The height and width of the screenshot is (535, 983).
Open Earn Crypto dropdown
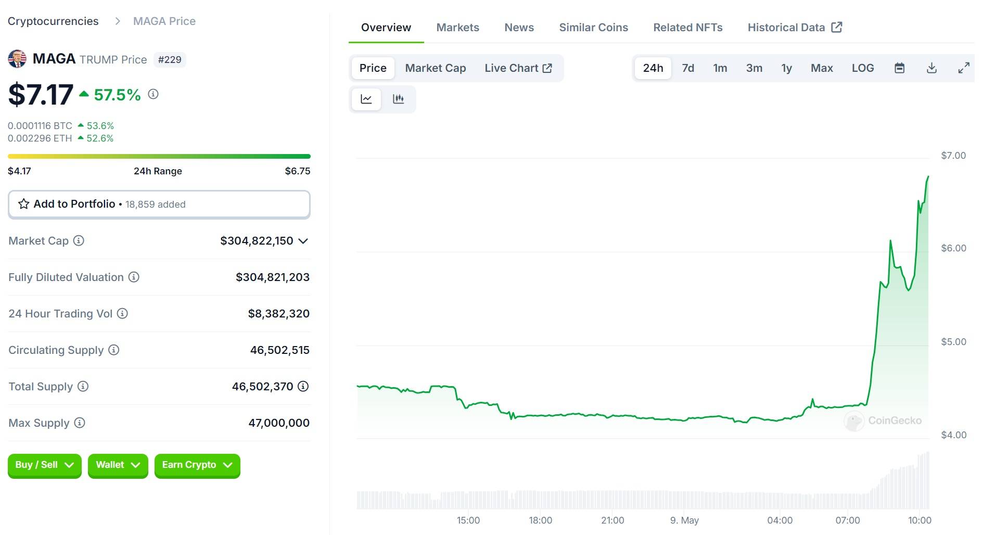(x=197, y=465)
